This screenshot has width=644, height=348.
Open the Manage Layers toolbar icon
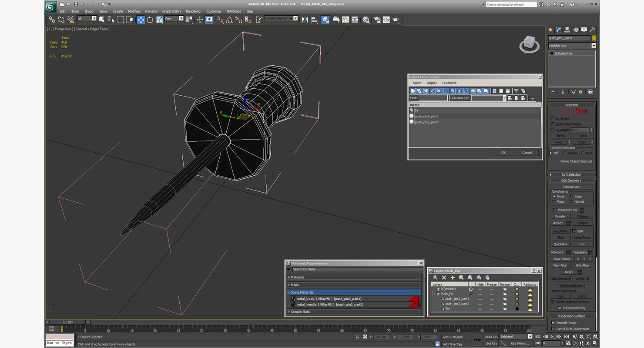pyautogui.click(x=325, y=20)
